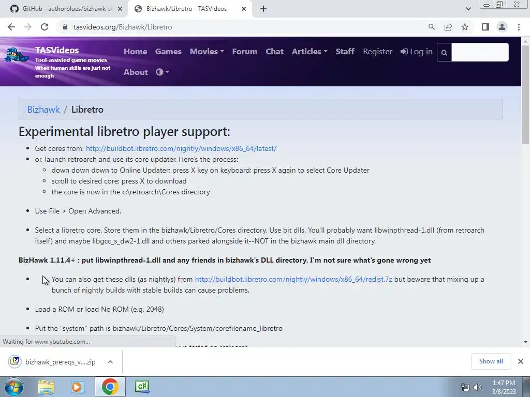Screen dimensions: 530x397
Task: Close the GitHub bizhawk tab
Action: click(x=120, y=9)
